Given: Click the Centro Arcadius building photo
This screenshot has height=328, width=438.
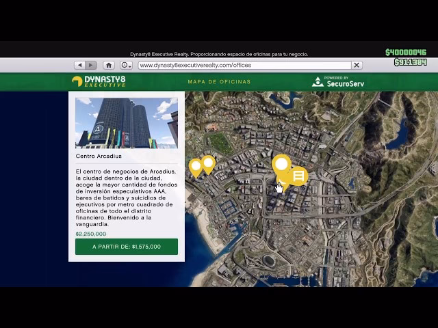Looking at the screenshot, I should [127, 123].
